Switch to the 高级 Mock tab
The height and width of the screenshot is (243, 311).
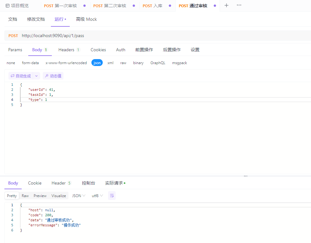pyautogui.click(x=86, y=19)
